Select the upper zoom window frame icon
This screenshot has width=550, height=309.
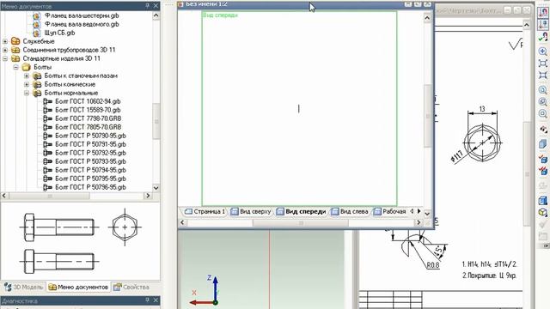[x=542, y=63]
